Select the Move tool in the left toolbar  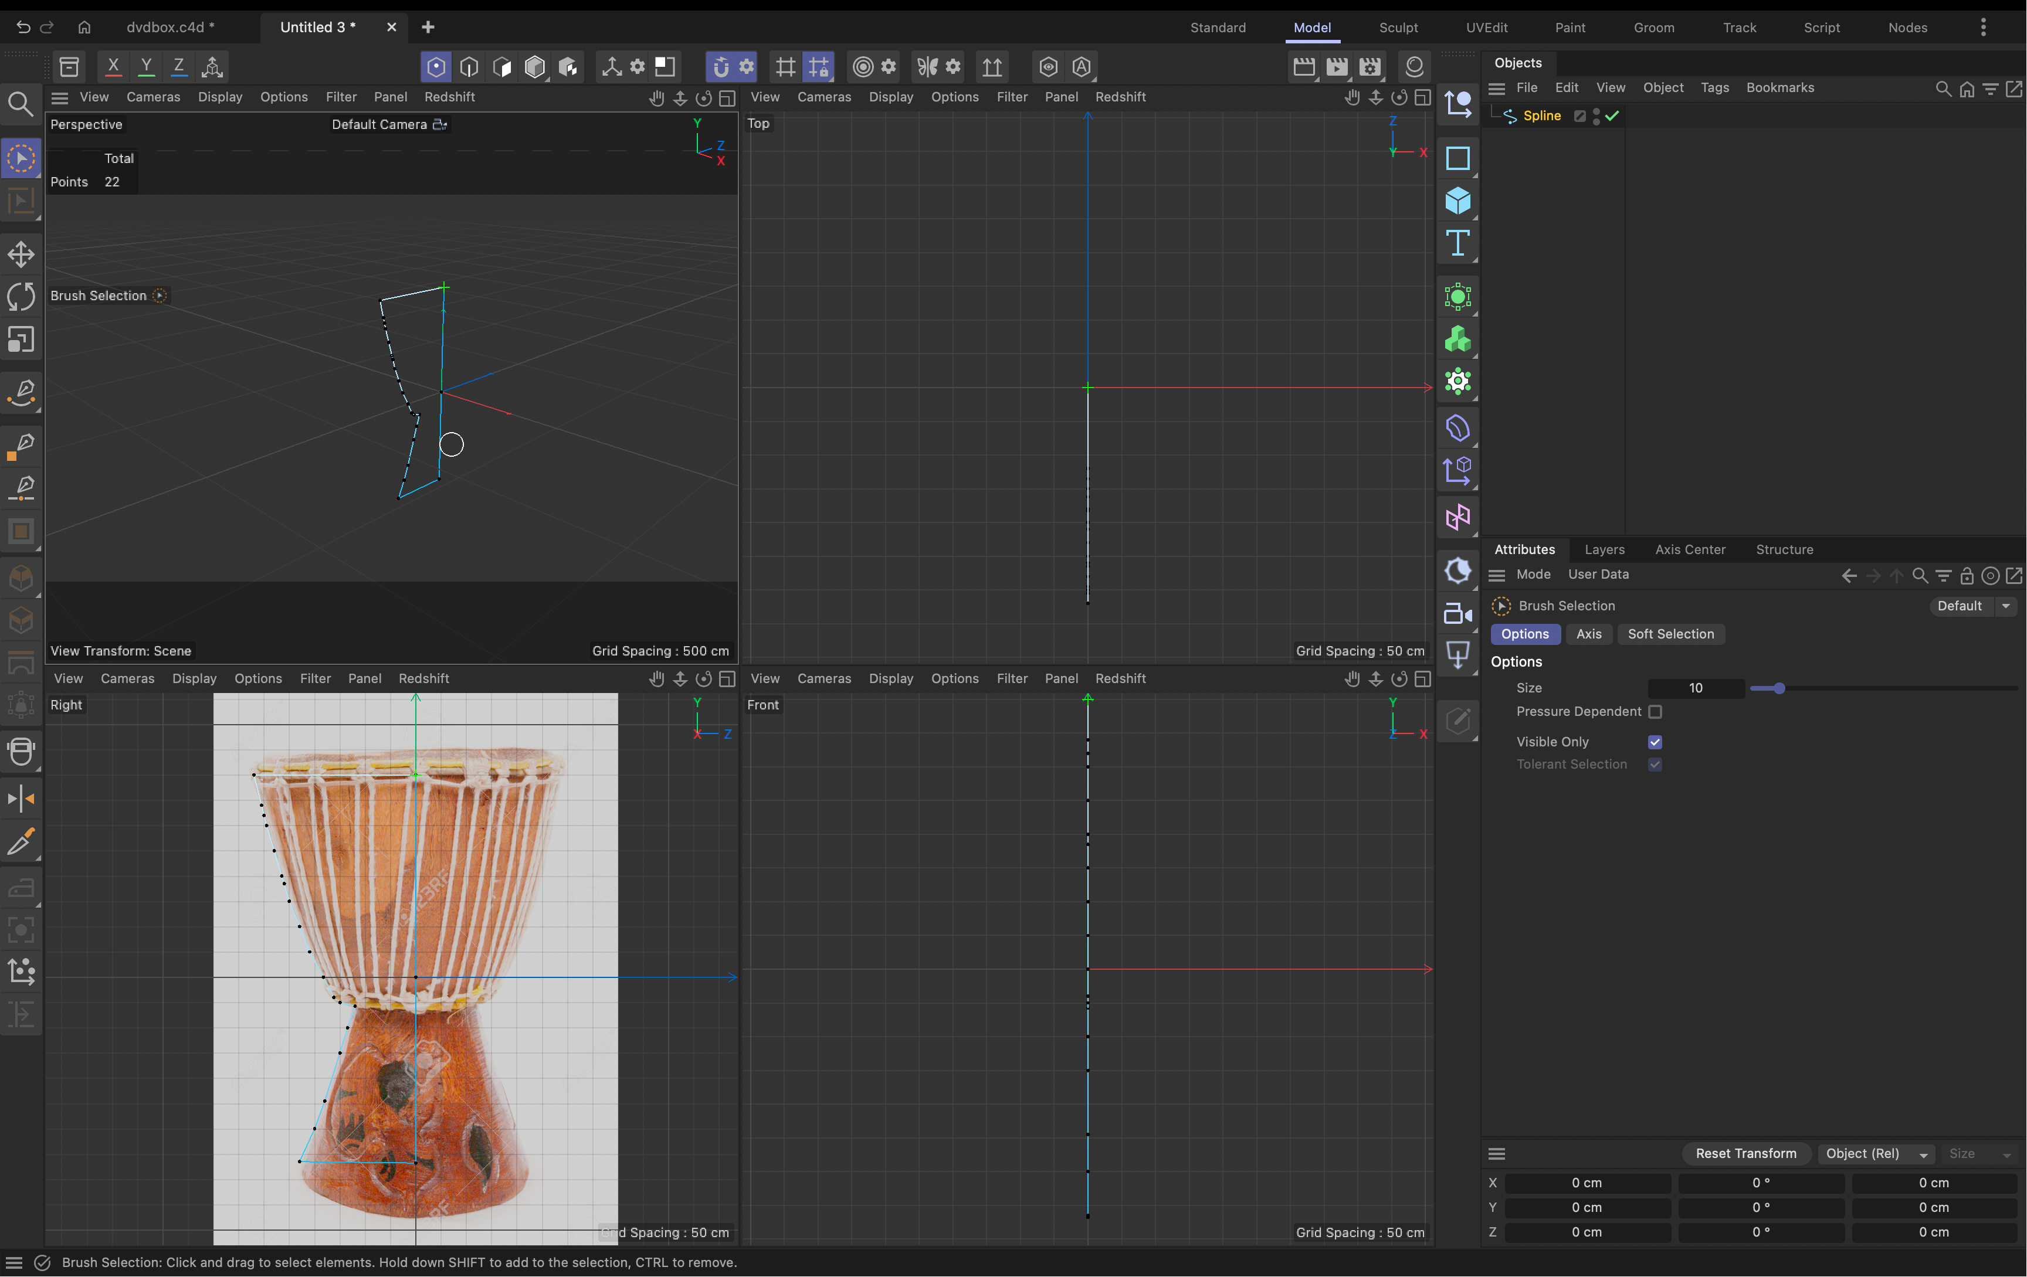pyautogui.click(x=21, y=254)
